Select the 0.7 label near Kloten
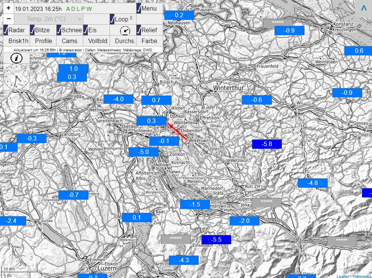Viewport: 372px width, 278px height. pyautogui.click(x=156, y=100)
